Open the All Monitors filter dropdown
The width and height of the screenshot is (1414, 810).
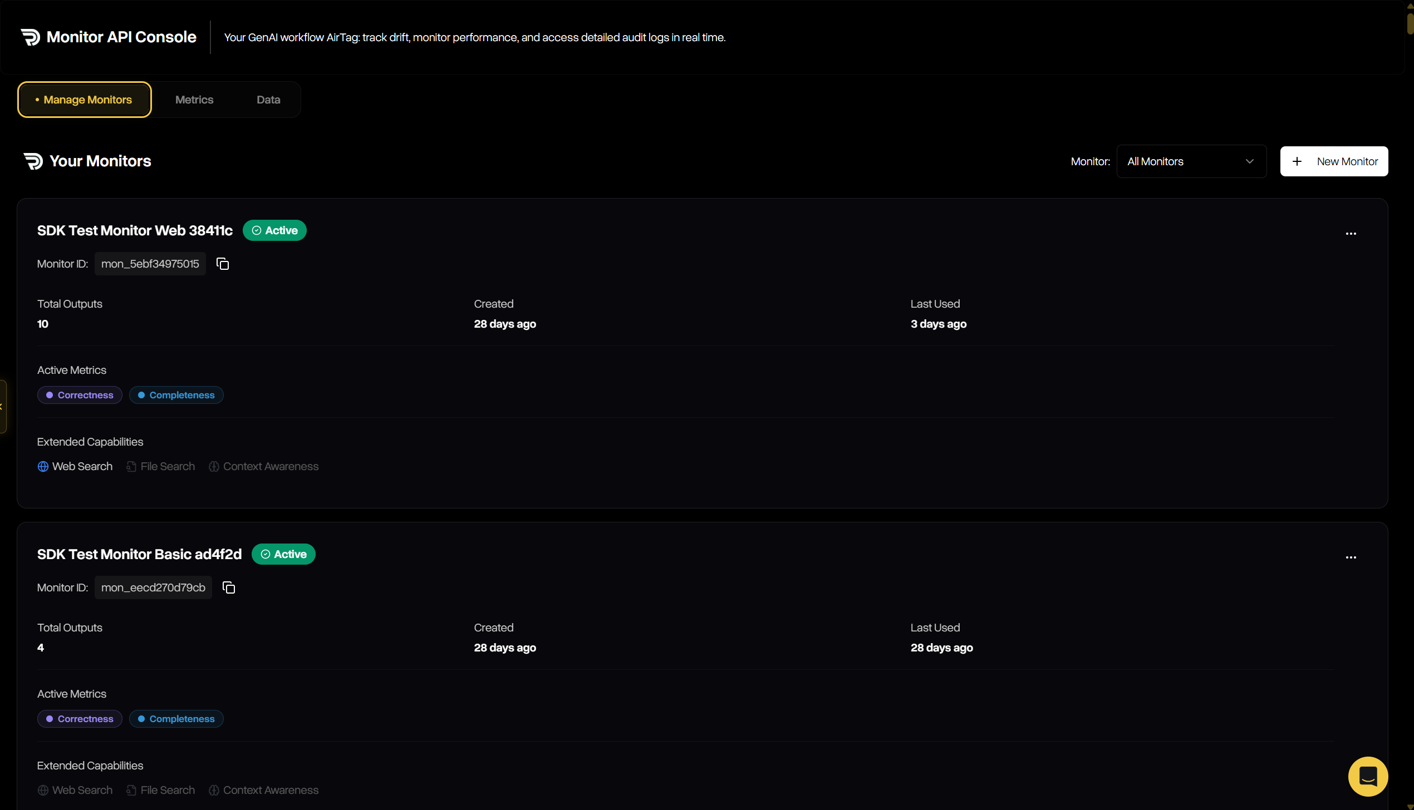[x=1191, y=161]
